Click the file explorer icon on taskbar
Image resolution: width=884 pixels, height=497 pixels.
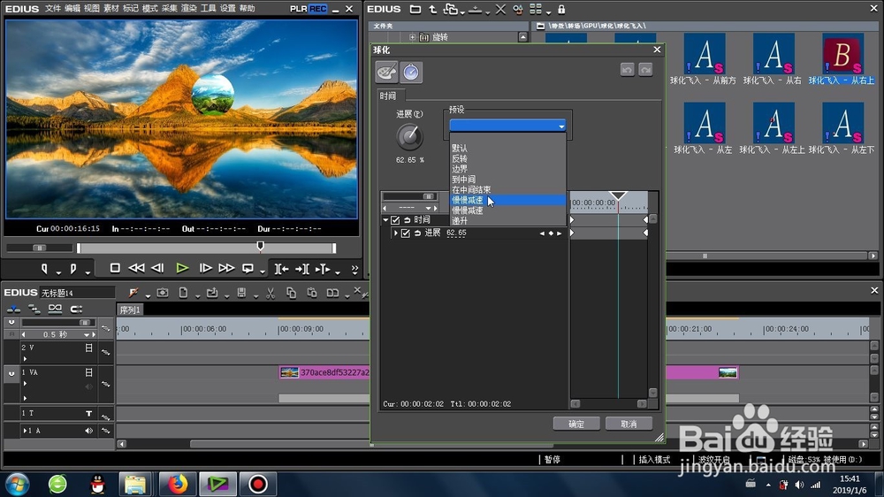135,484
